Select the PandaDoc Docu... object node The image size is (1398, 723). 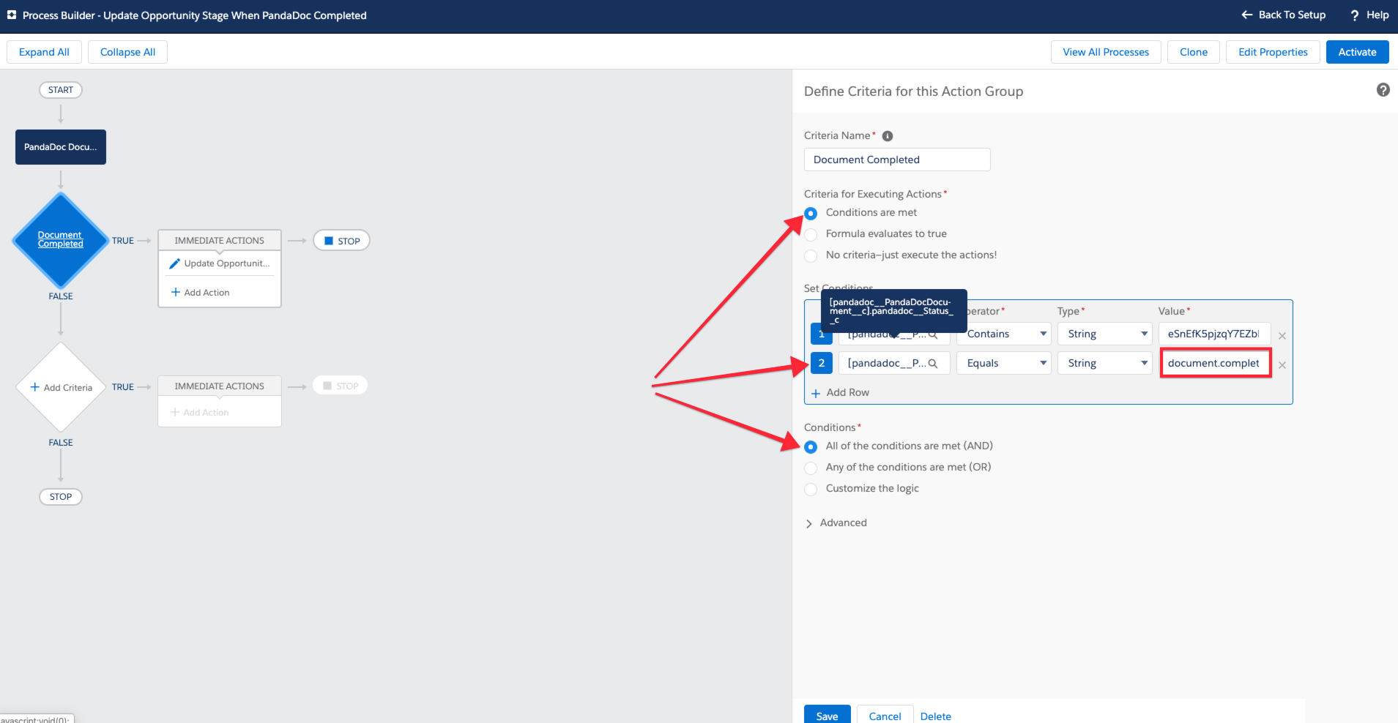(x=61, y=147)
